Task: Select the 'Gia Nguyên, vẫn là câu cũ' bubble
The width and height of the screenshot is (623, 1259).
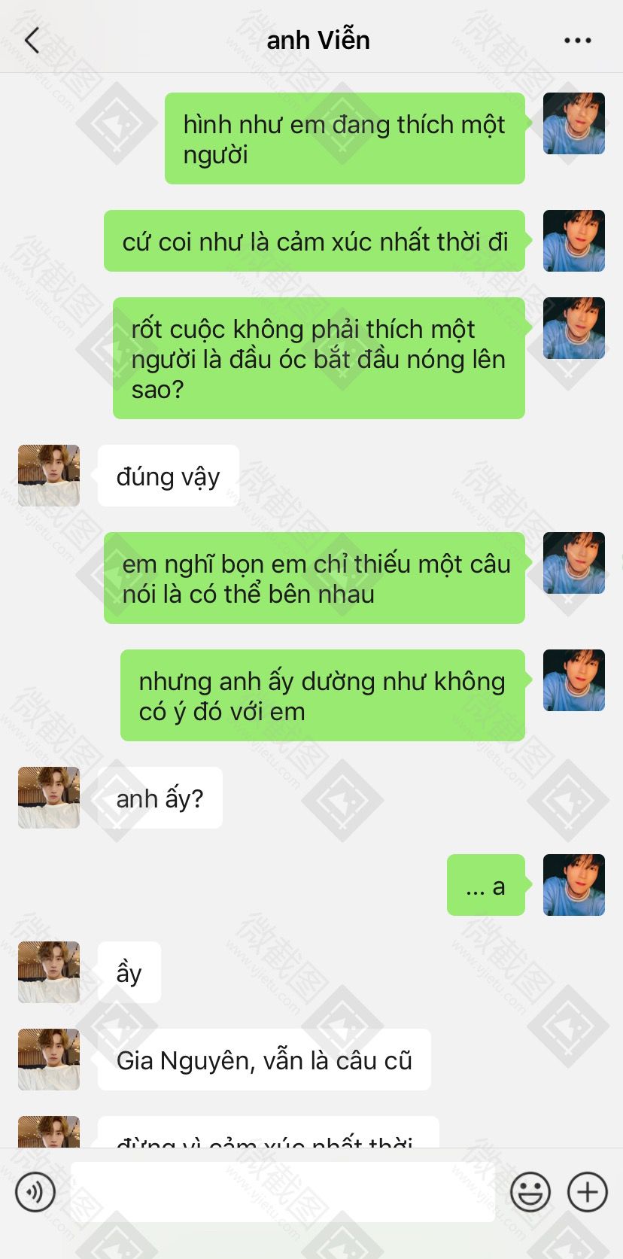Action: (x=264, y=1060)
